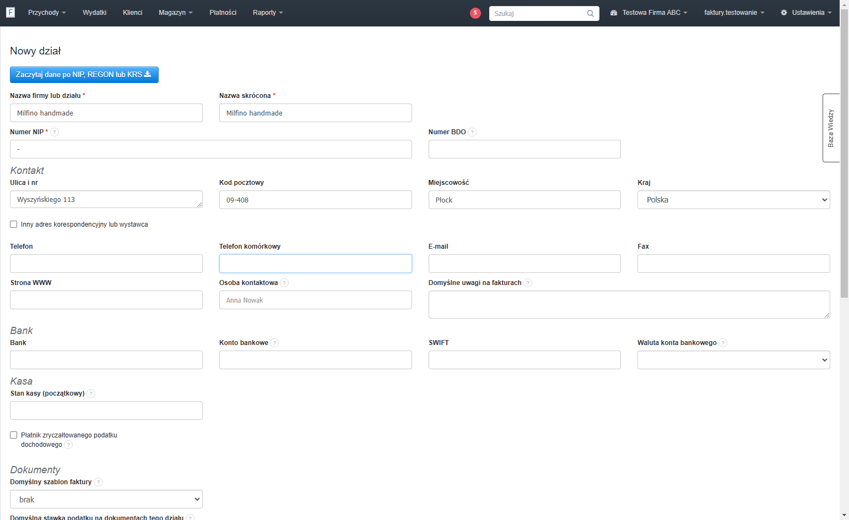Click the Telefon komórkowy field
Image resolution: width=849 pixels, height=520 pixels.
(316, 264)
